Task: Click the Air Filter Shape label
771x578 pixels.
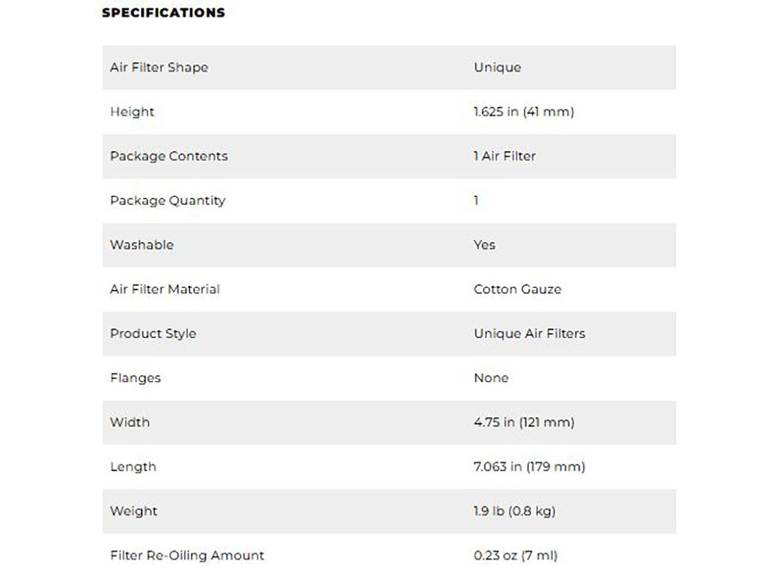Action: click(159, 67)
